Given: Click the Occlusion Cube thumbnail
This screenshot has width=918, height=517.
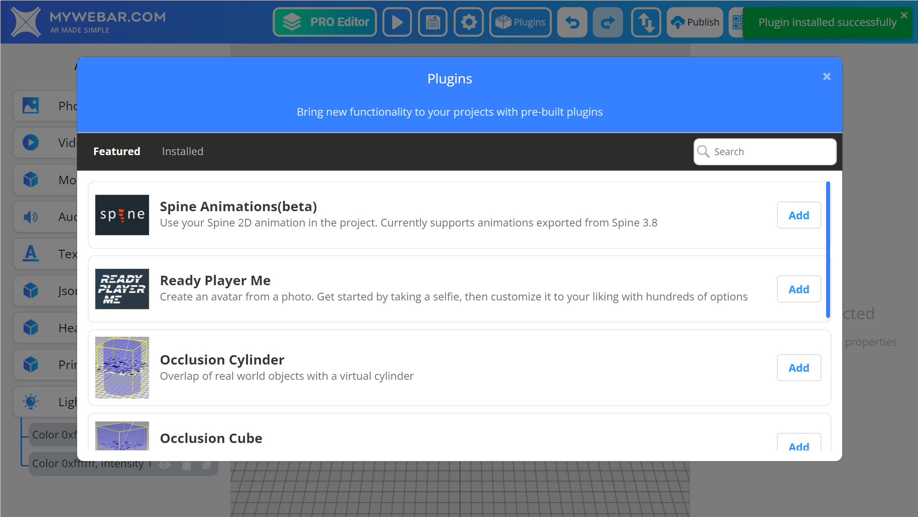Looking at the screenshot, I should [x=122, y=436].
